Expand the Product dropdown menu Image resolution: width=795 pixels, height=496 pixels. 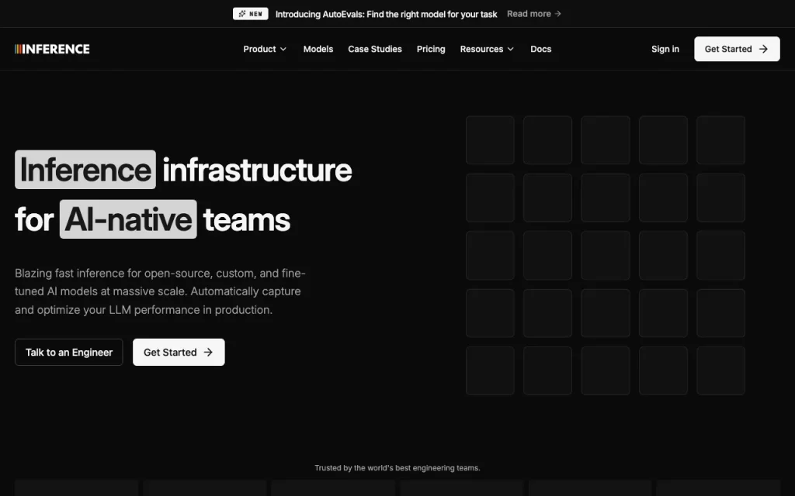coord(266,49)
